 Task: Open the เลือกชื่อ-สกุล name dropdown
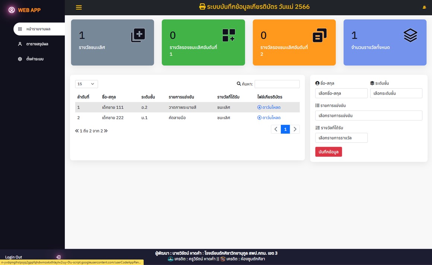(x=341, y=93)
